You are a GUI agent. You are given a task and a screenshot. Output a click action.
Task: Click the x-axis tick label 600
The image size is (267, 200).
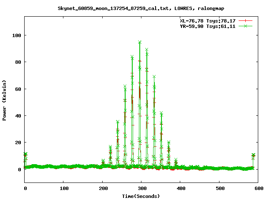pos(259,188)
